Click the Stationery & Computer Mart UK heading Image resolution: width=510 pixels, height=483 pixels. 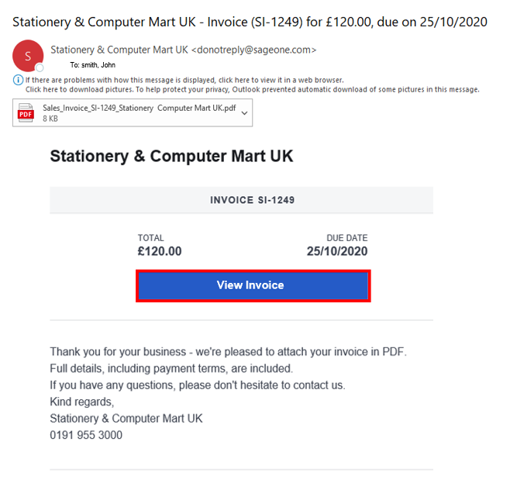pyautogui.click(x=171, y=156)
